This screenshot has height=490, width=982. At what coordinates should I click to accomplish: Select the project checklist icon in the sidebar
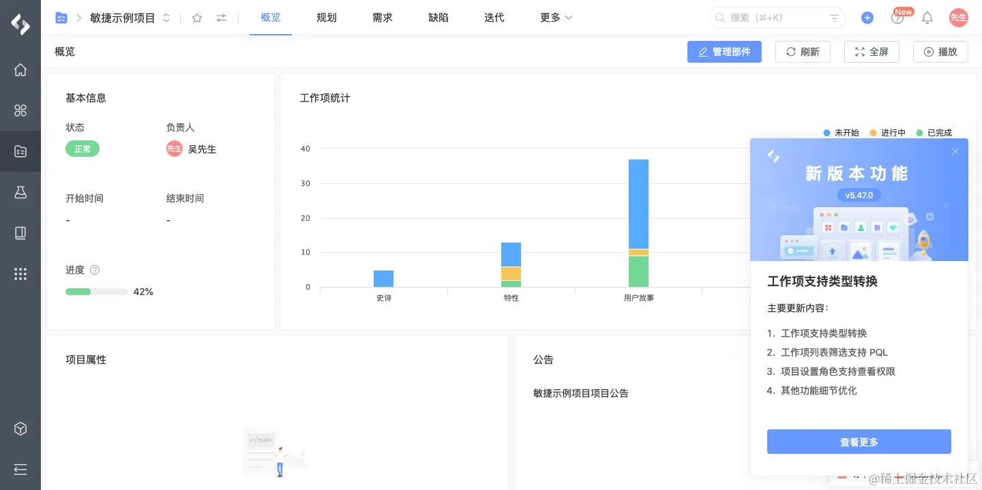point(20,151)
